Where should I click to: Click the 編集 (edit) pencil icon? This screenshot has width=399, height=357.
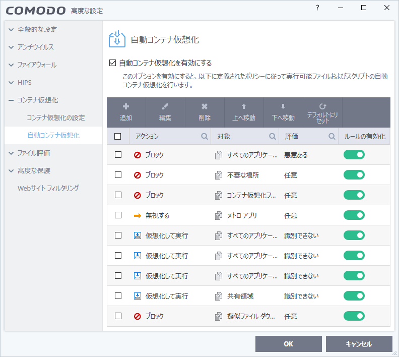point(165,107)
